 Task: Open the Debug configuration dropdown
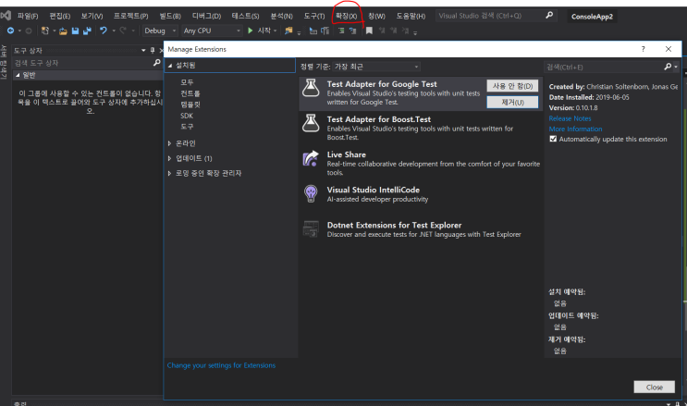tap(160, 31)
